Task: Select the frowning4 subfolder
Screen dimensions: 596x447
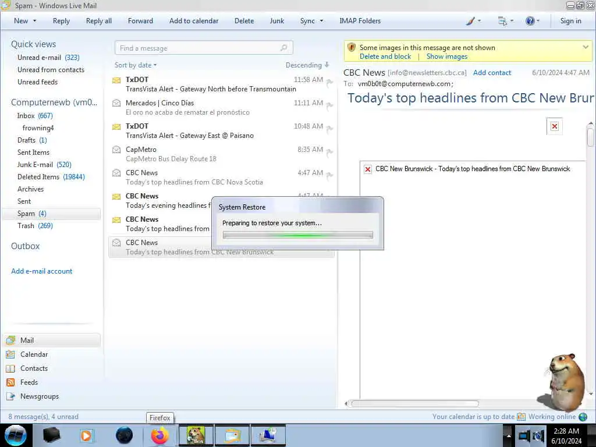Action: [x=38, y=127]
